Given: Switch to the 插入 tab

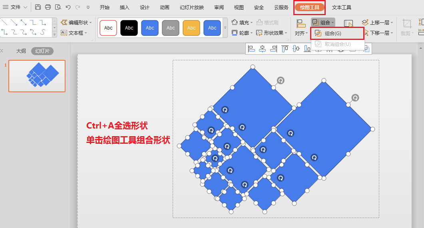Looking at the screenshot, I should click(124, 7).
